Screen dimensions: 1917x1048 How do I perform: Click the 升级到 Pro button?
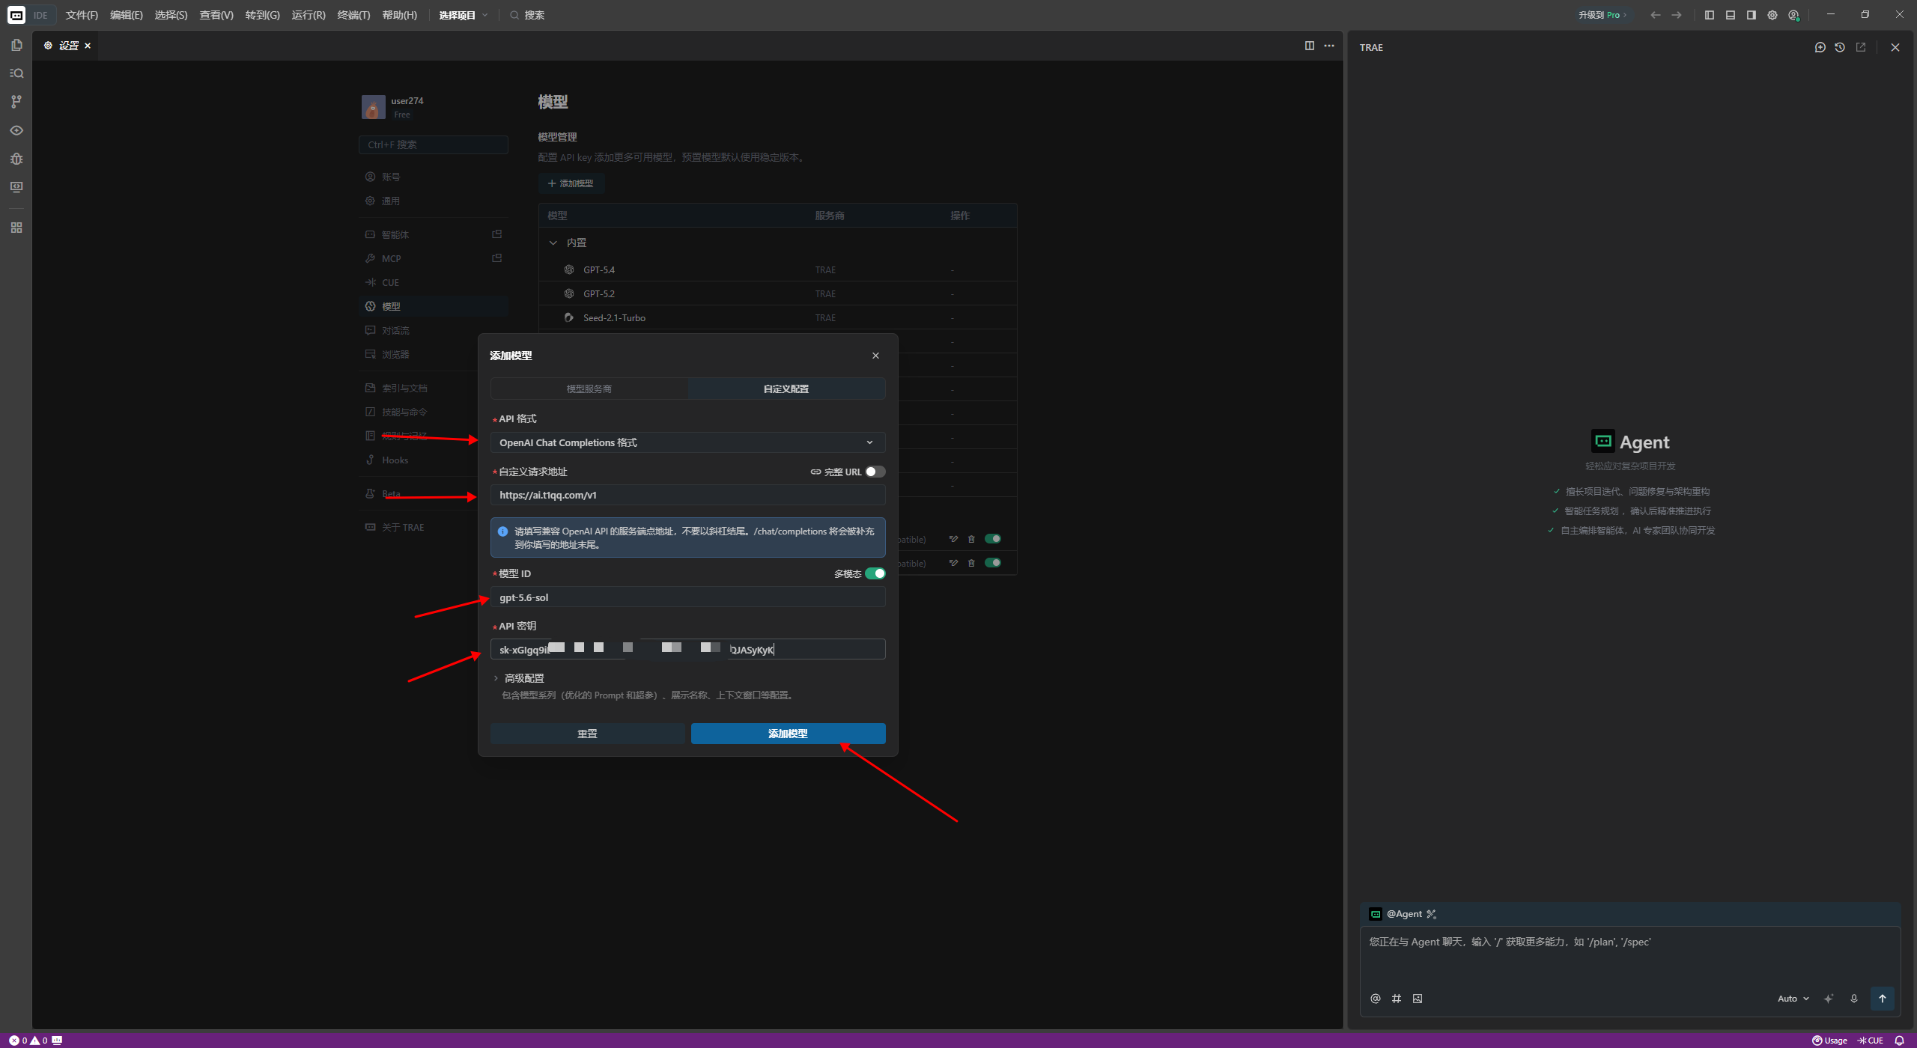[1602, 15]
